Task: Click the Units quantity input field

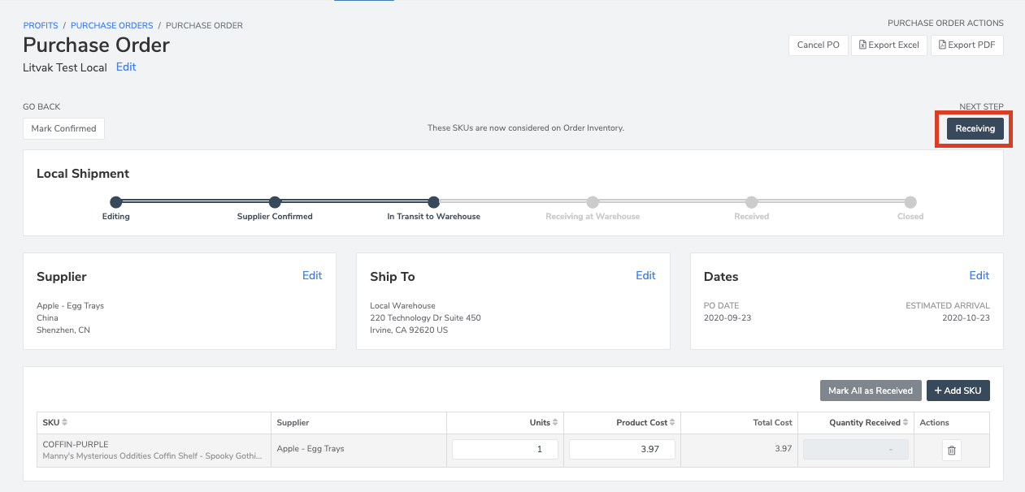Action: [x=504, y=449]
